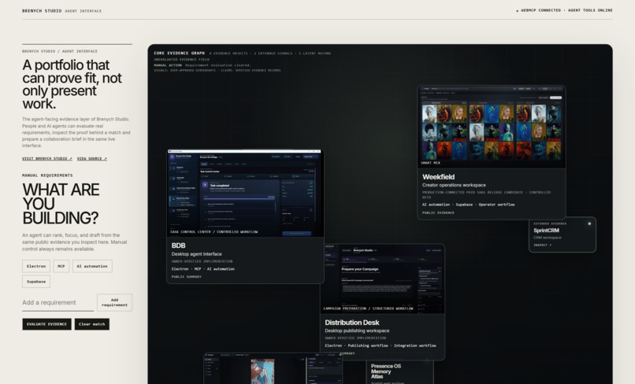Select the Electron requirement chip
The height and width of the screenshot is (384, 635).
click(36, 266)
